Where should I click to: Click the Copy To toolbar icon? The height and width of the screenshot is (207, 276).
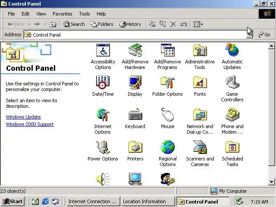[x=163, y=24]
